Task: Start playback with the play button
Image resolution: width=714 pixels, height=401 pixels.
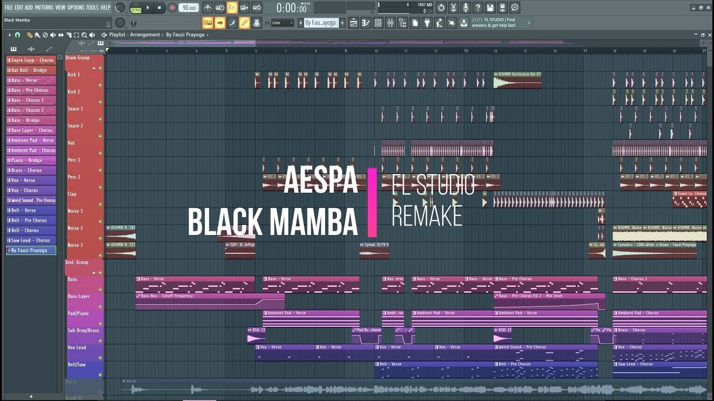Action: 148,8
